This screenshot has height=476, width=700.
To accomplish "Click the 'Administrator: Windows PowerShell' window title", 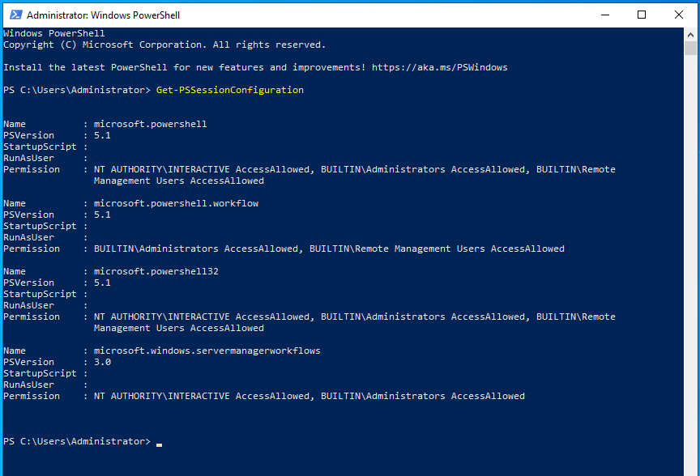I will click(x=104, y=15).
